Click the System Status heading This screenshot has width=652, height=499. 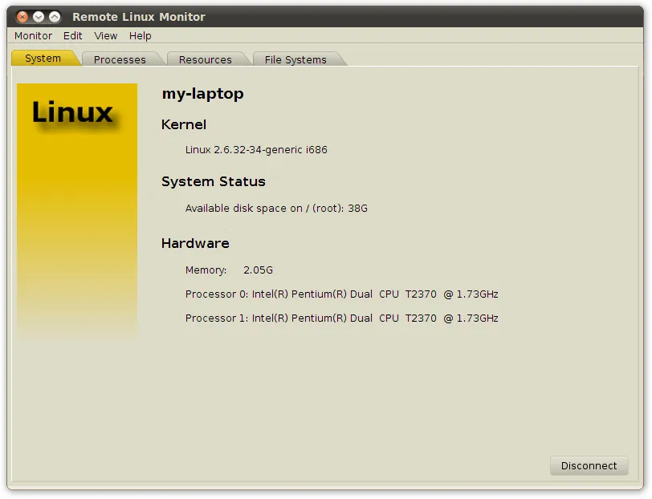[214, 181]
